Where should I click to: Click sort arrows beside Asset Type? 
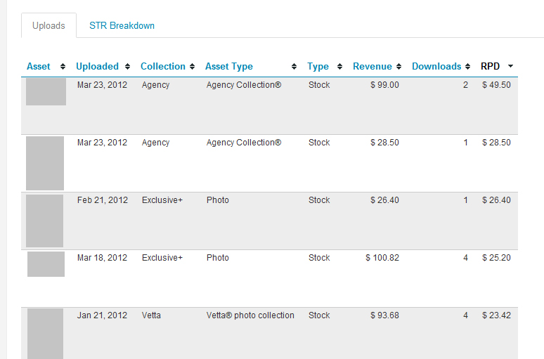pos(294,66)
